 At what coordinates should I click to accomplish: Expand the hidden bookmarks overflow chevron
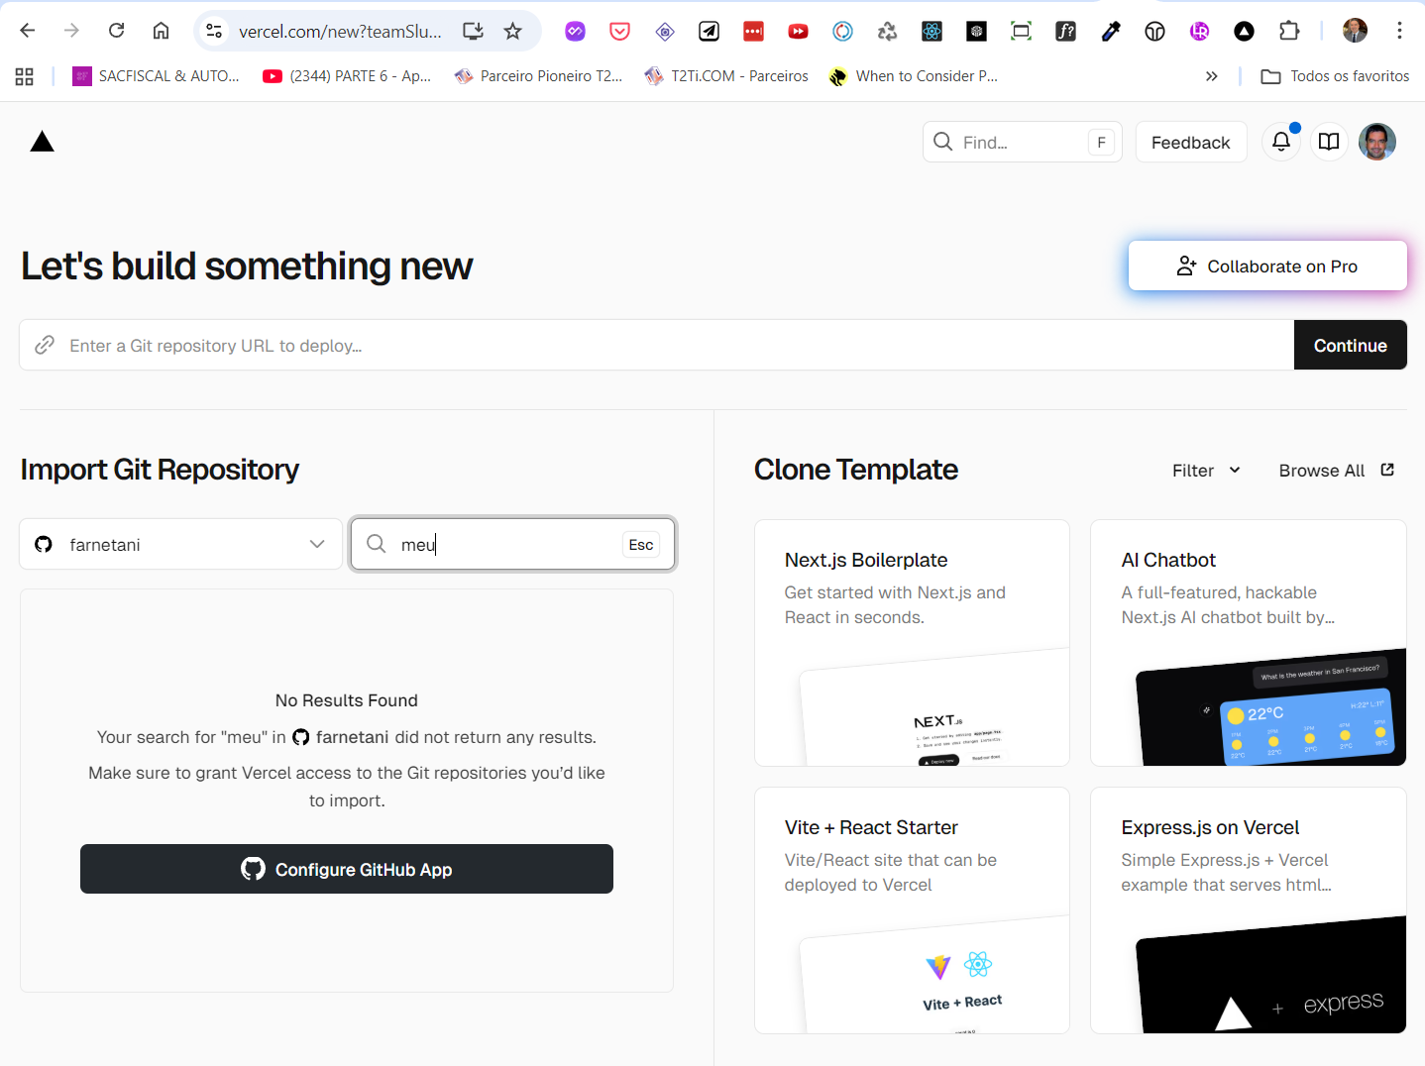1211,76
